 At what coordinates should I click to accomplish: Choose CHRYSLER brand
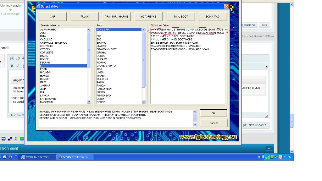click(47, 46)
